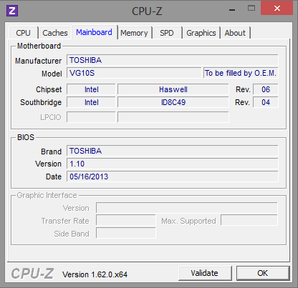Screen dimensions: 298x288
Task: Select the BIOS date 05/16/2013 field
Action: [x=173, y=177]
